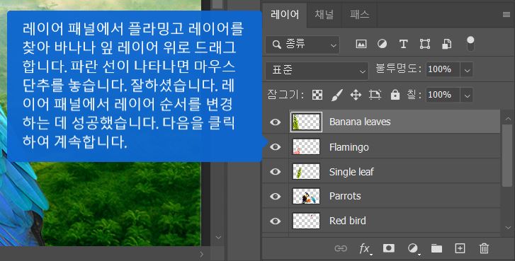
Task: Add a layer mask icon
Action: [388, 248]
